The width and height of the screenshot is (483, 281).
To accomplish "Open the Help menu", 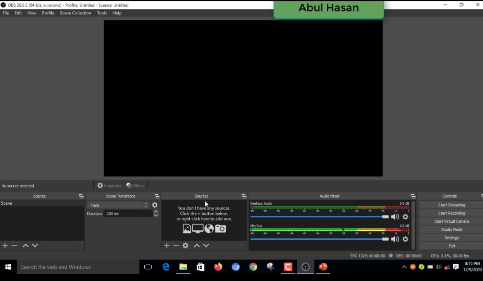I will click(117, 13).
